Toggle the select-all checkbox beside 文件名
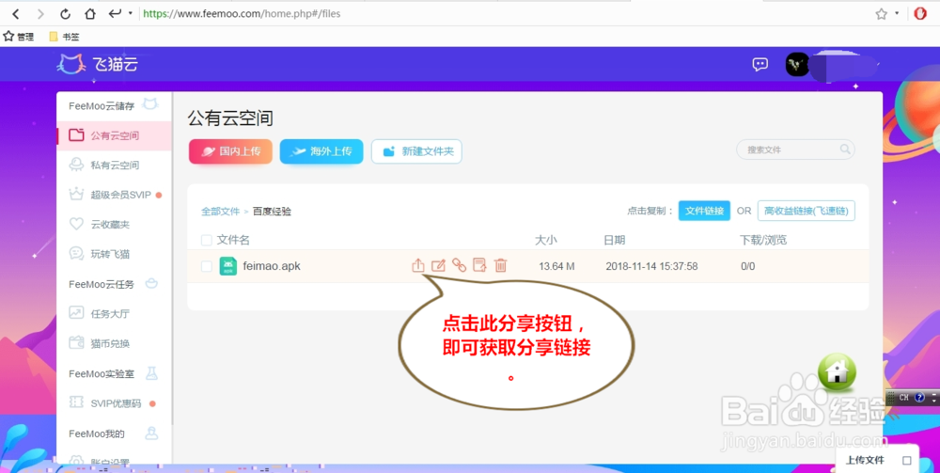This screenshot has width=940, height=473. click(x=206, y=241)
